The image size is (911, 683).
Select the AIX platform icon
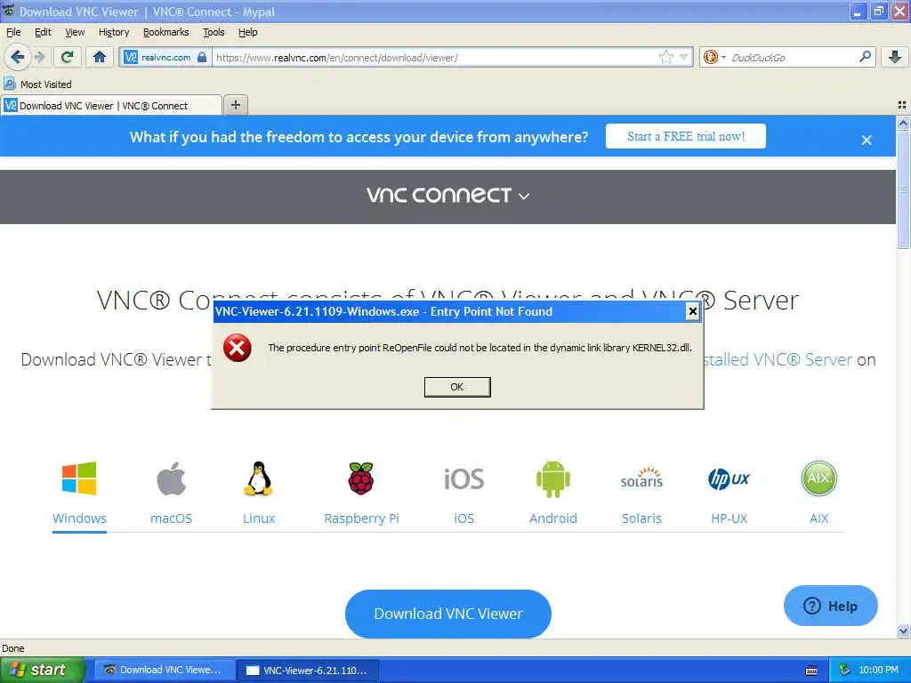tap(818, 478)
